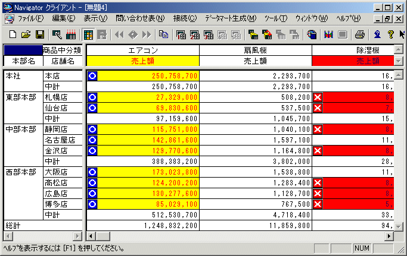407x256 pixels.
Task: Open the 問い合わせ表(N) menu
Action: pyautogui.click(x=140, y=18)
